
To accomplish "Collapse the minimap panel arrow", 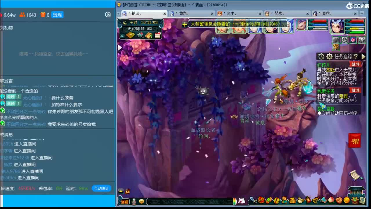I will 122,36.
